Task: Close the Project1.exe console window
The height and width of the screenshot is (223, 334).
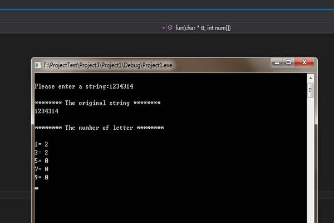Action: point(303,63)
